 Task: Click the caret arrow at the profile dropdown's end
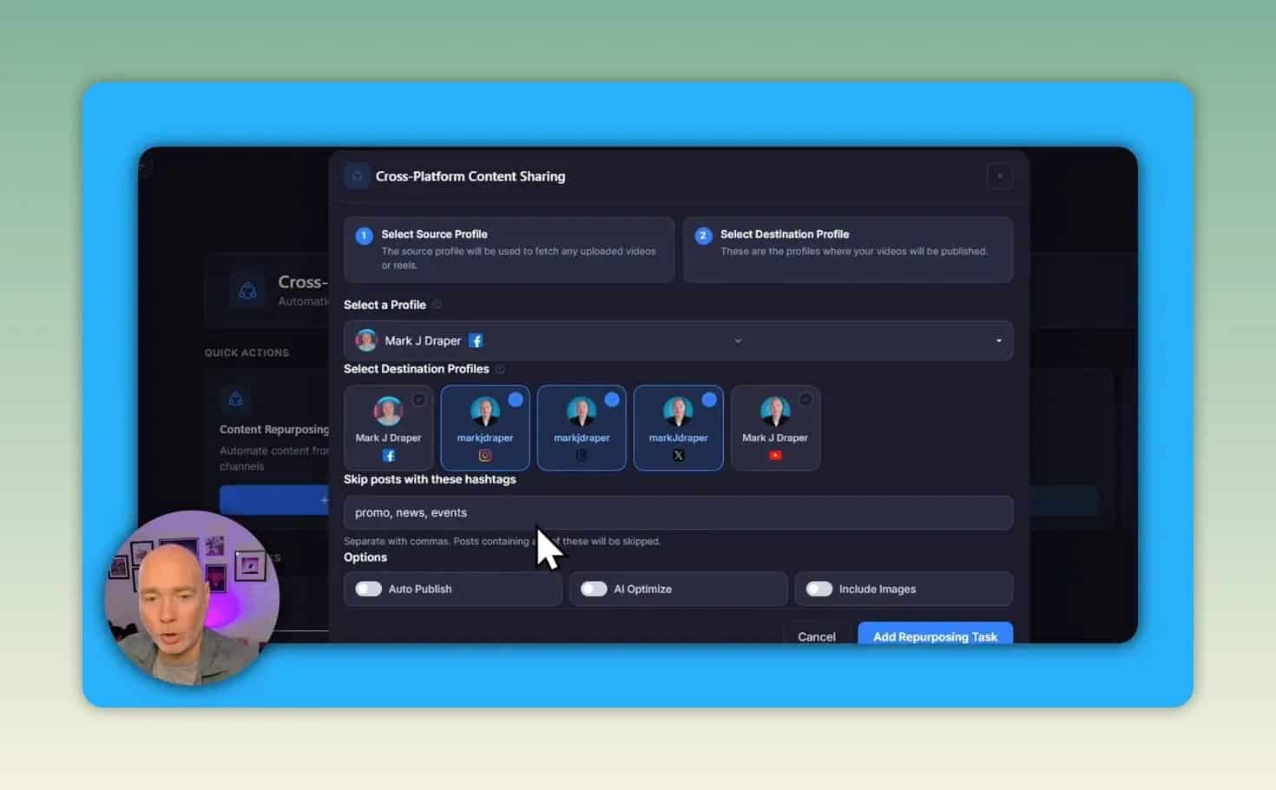(x=999, y=340)
